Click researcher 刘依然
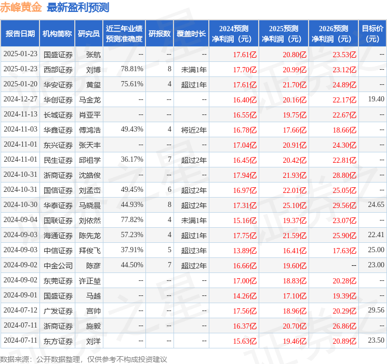The height and width of the screenshot is (364, 387). (x=90, y=220)
